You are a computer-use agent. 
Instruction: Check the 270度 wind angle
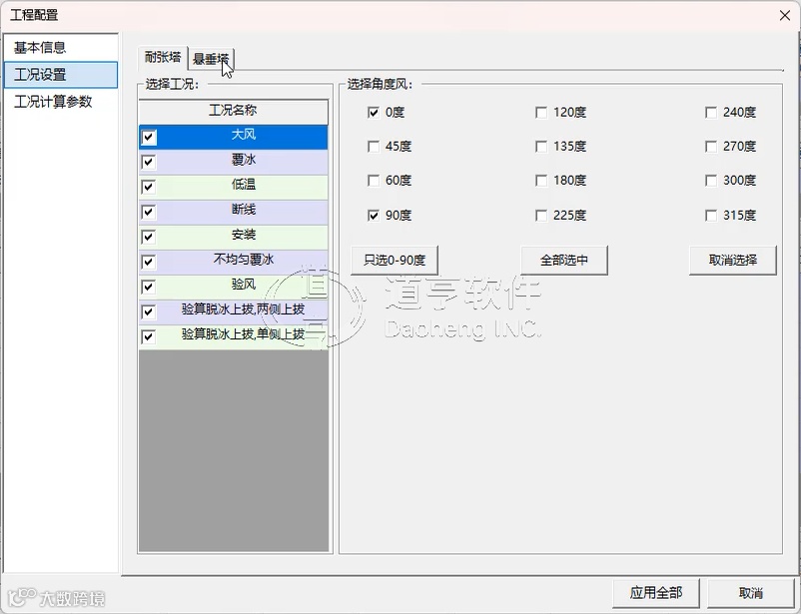click(x=710, y=147)
